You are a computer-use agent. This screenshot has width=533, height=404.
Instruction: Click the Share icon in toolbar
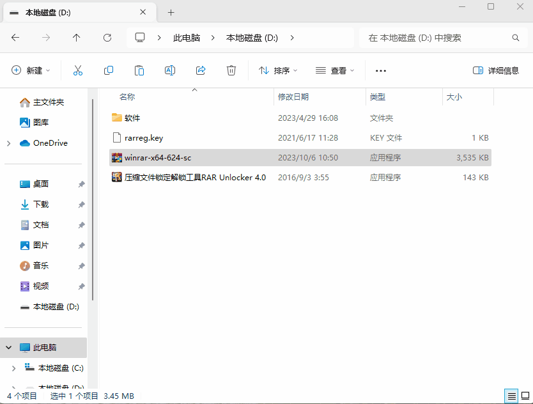(201, 70)
